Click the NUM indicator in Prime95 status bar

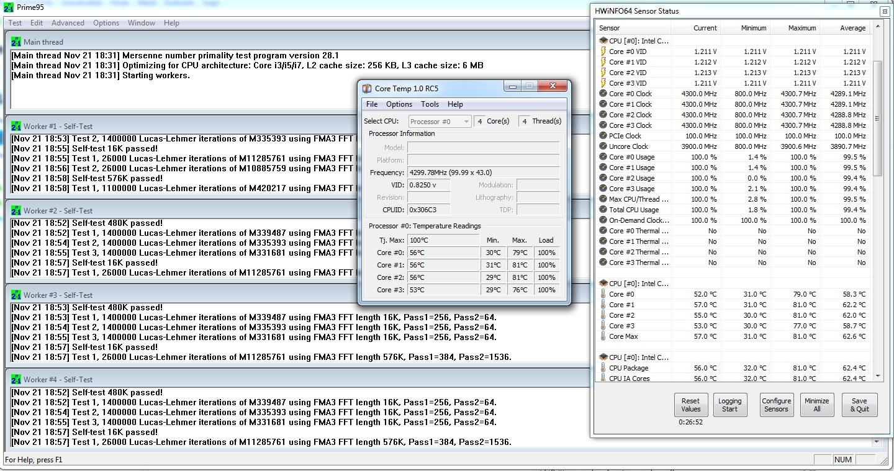tap(843, 460)
